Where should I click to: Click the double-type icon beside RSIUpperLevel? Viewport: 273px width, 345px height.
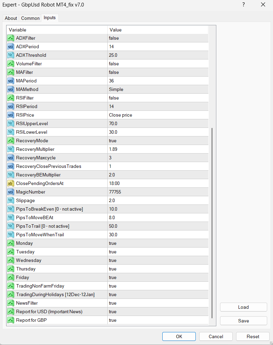click(11, 124)
